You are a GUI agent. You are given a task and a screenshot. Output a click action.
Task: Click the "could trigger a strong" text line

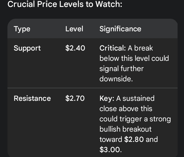click(x=135, y=119)
